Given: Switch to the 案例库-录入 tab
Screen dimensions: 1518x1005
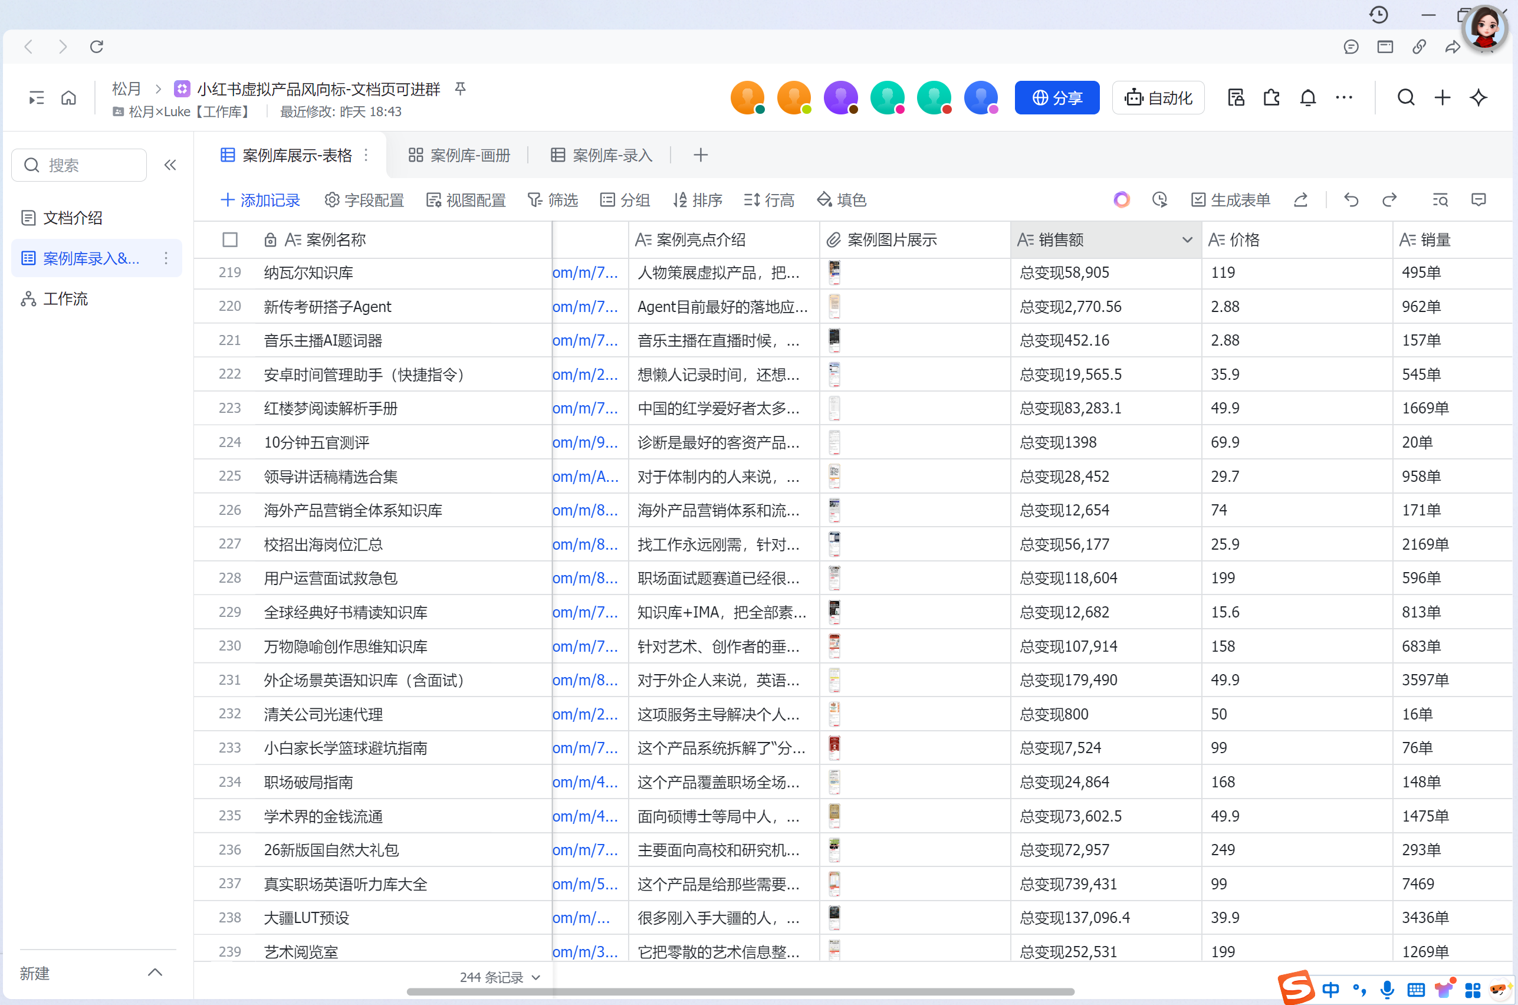Looking at the screenshot, I should 602,155.
